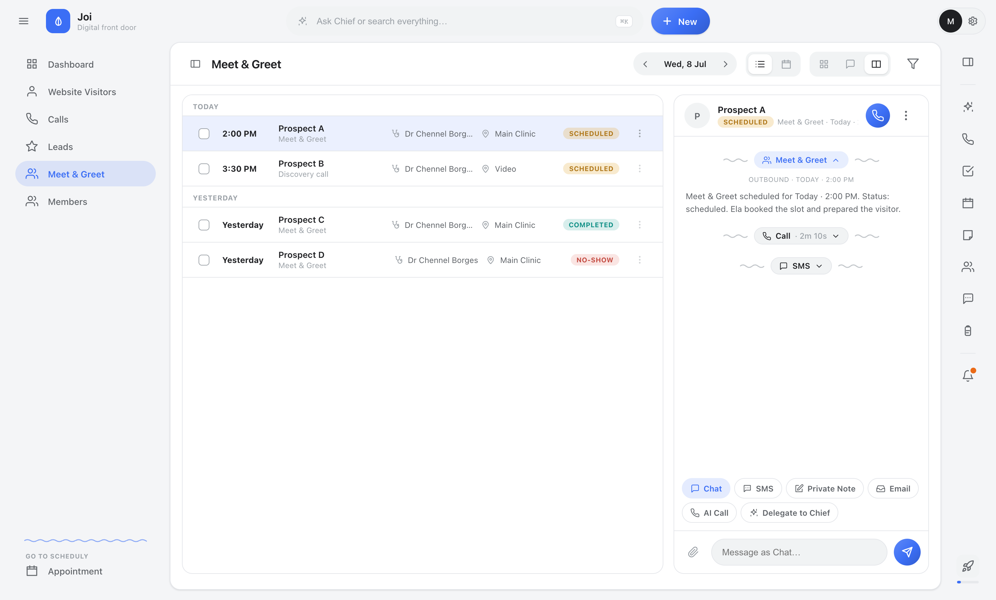Switch to conversation-only layout
Image resolution: width=996 pixels, height=600 pixels.
(850, 64)
